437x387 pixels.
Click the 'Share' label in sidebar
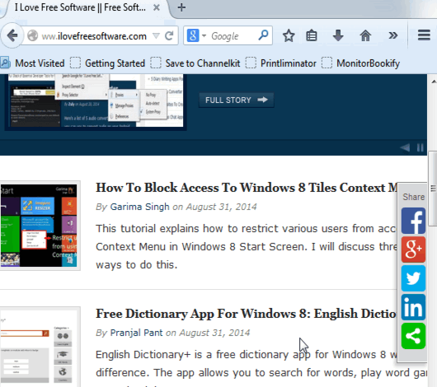tap(413, 197)
